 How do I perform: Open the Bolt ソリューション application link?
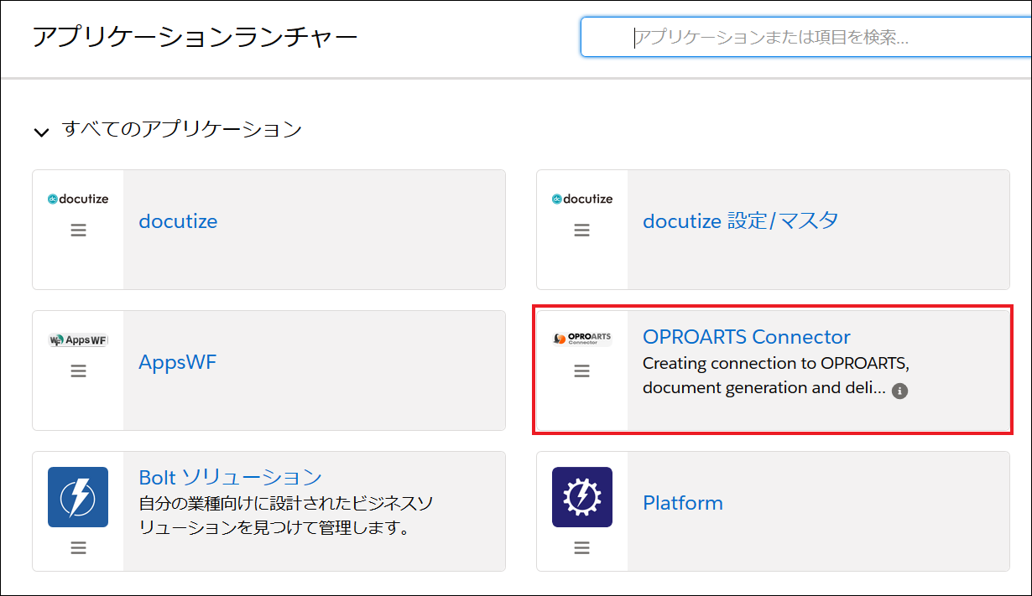coord(231,477)
